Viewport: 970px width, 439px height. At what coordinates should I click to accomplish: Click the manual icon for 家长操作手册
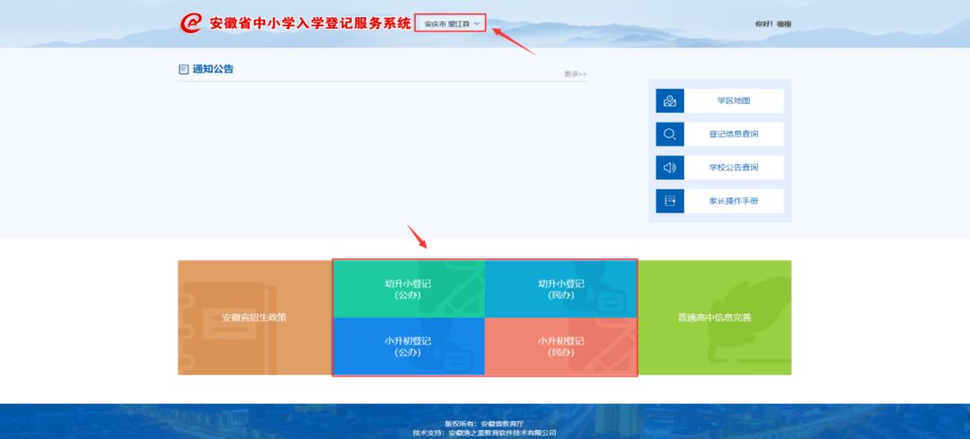pos(670,201)
